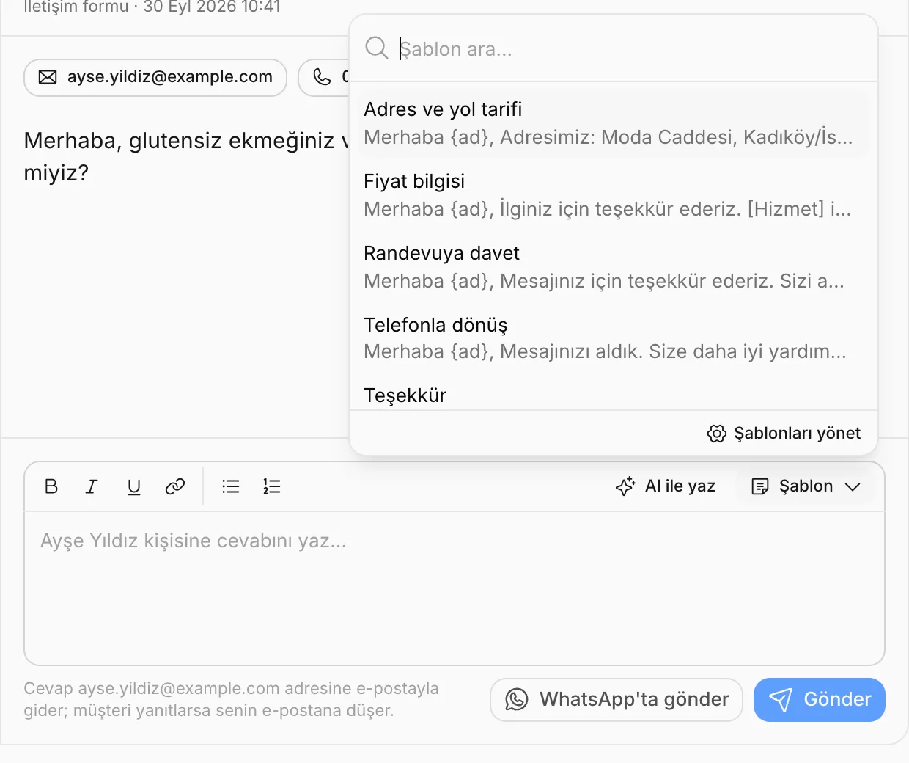909x763 pixels.
Task: Click the paper plane icon on Gönder
Action: click(781, 699)
